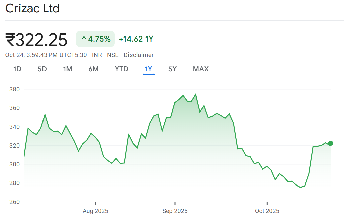Select the 5D range tab
The height and width of the screenshot is (222, 344).
click(42, 69)
